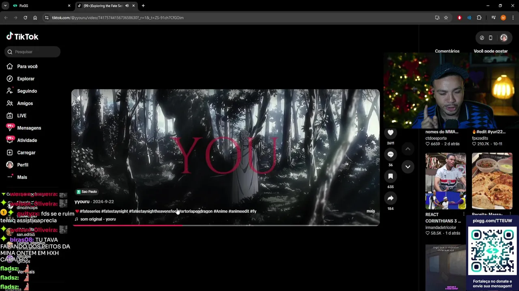
Task: Open the Carregar upload page
Action: click(26, 153)
